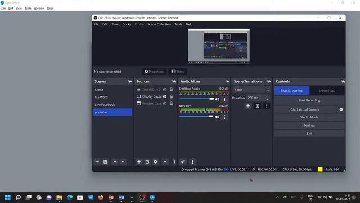
Task: Click Start Recording button
Action: point(309,100)
